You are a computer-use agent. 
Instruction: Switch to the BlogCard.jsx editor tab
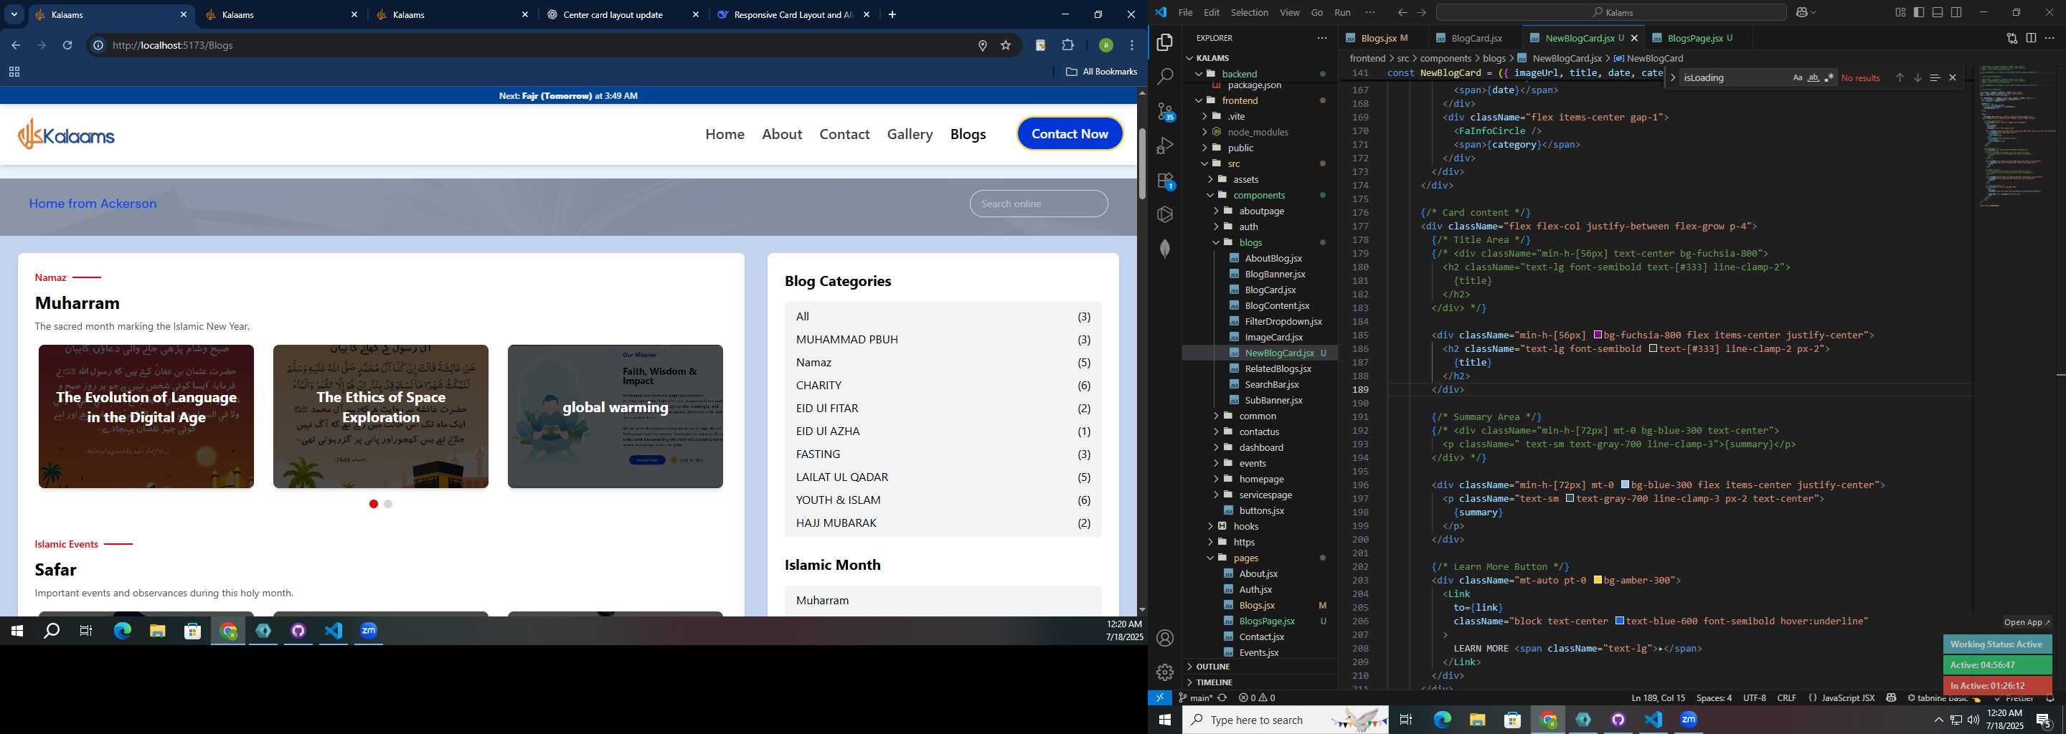coord(1476,38)
